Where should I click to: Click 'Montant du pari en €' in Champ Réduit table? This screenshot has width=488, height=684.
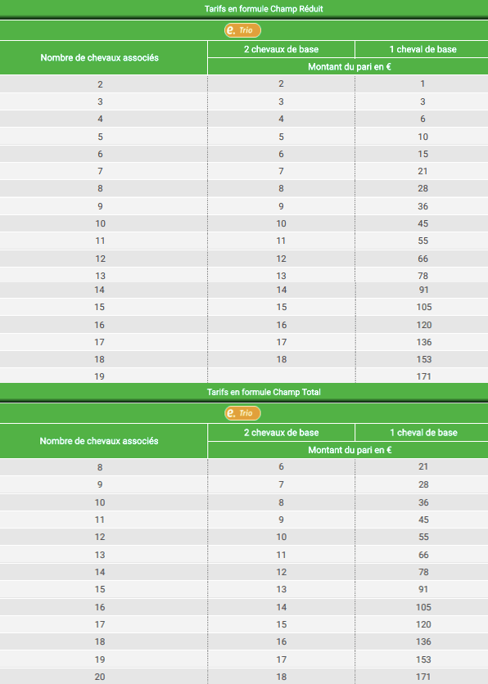coord(349,67)
